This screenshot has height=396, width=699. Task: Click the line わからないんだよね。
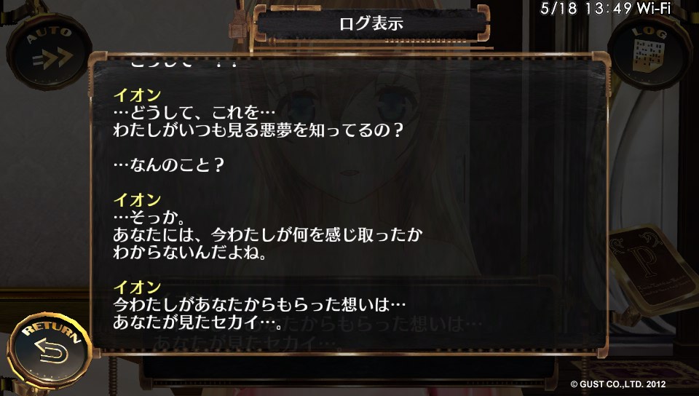click(190, 252)
